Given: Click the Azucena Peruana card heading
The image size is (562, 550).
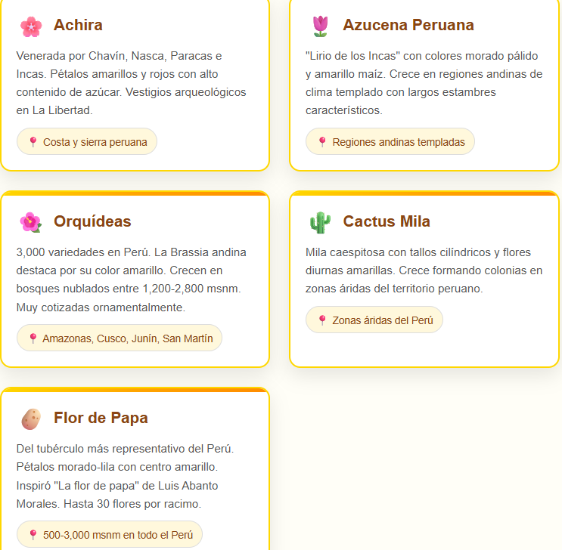Looking at the screenshot, I should (408, 26).
